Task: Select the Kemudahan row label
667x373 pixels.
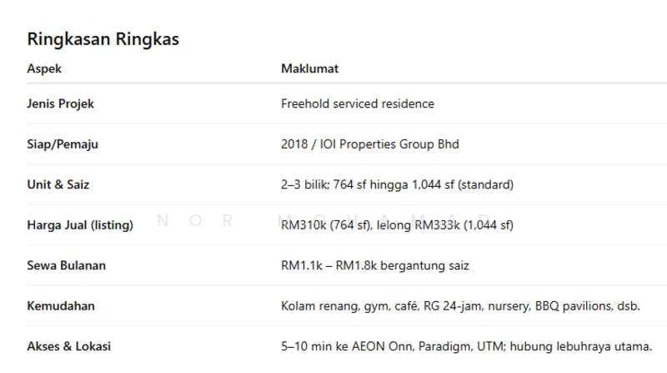Action: click(61, 306)
